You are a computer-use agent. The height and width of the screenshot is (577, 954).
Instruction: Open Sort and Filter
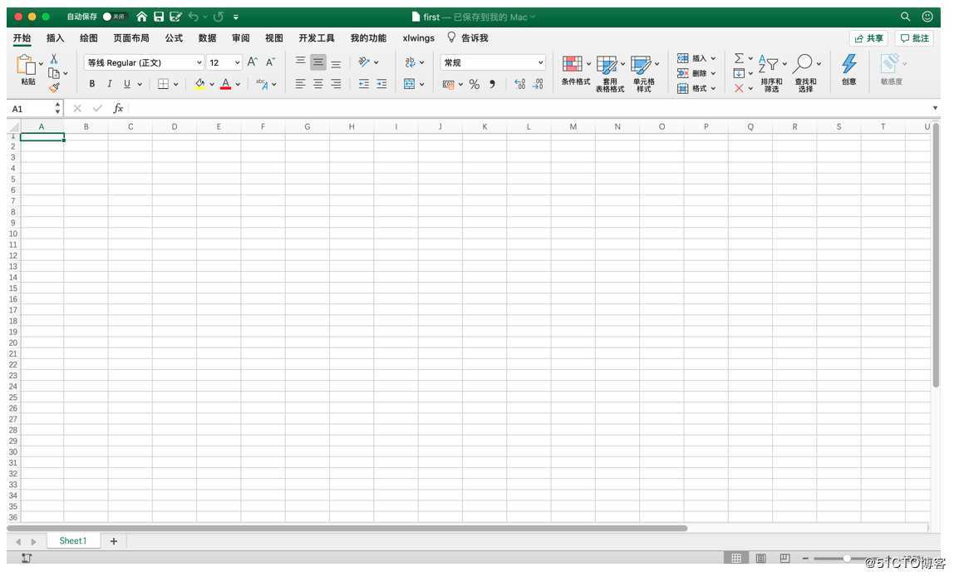771,74
